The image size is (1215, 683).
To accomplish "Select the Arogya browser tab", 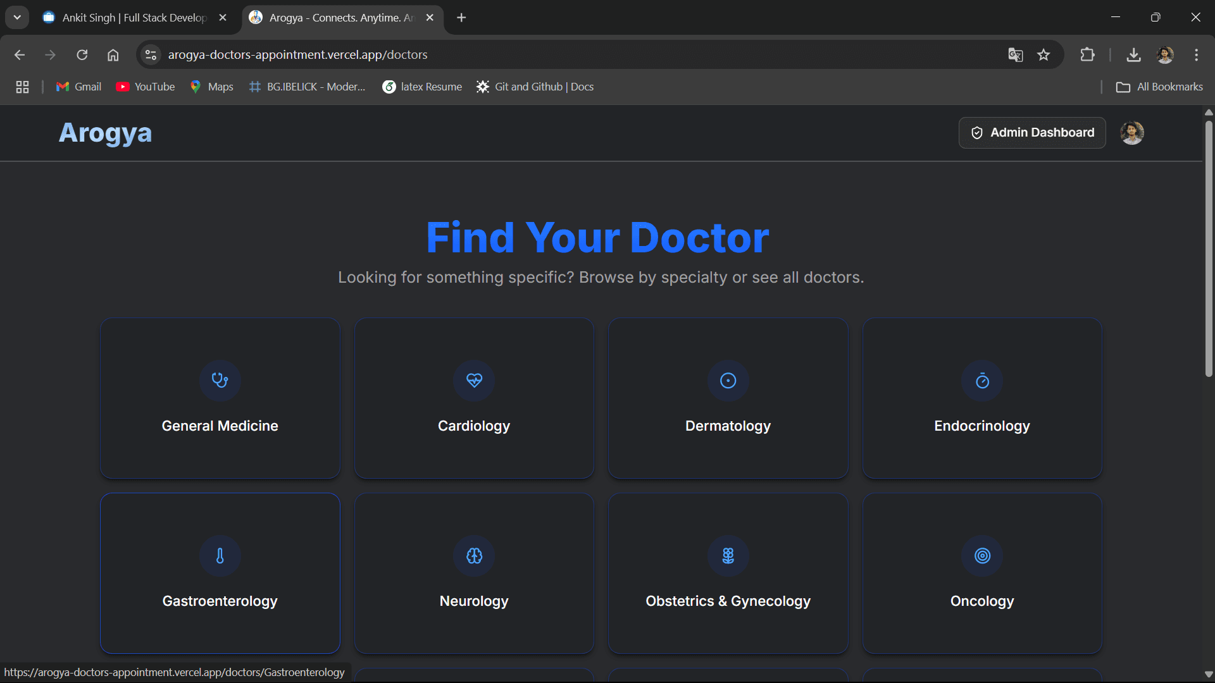I will 342,18.
